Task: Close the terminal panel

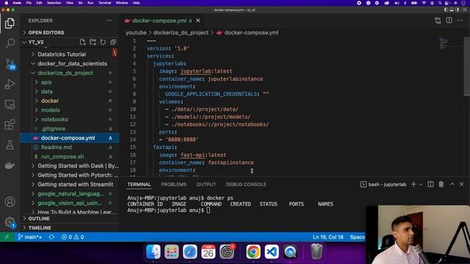Action: (462, 184)
